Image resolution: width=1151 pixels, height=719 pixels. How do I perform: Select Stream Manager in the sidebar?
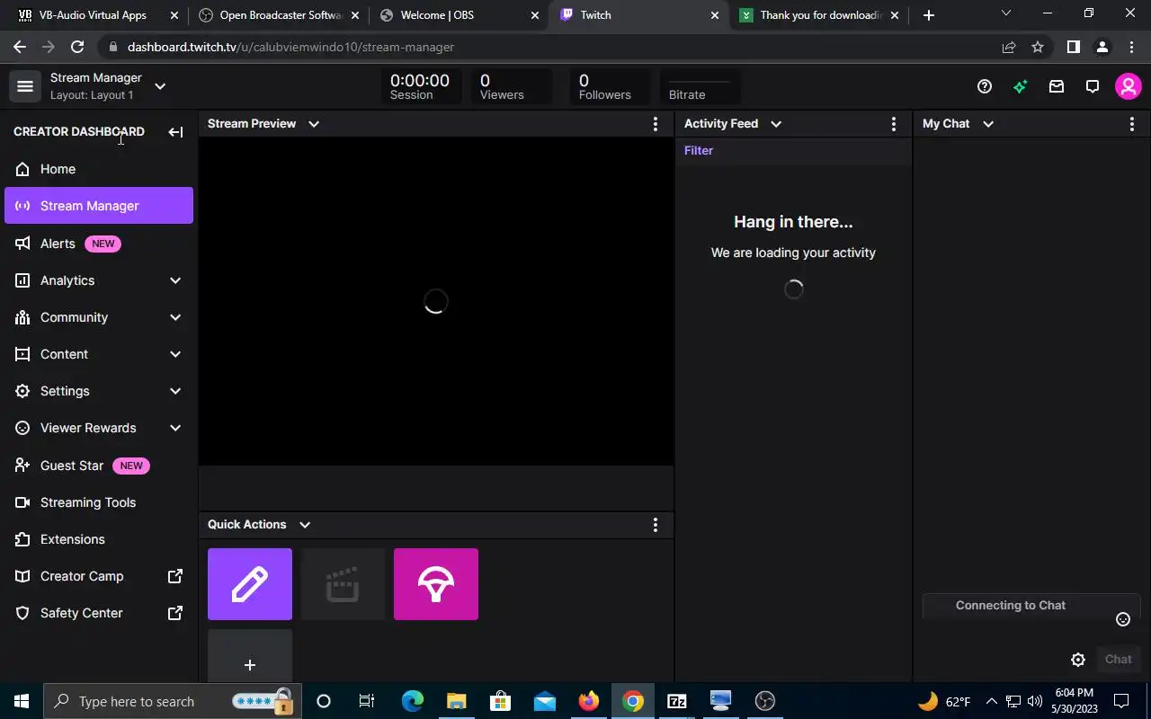[99, 206]
